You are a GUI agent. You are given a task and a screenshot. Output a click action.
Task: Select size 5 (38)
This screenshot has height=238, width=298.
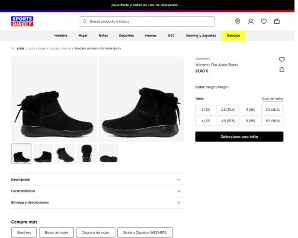point(250,121)
